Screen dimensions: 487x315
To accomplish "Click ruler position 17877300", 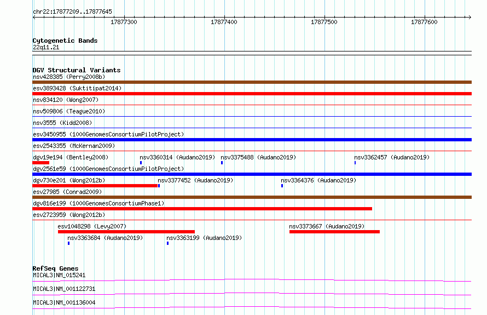I will 124,22.
